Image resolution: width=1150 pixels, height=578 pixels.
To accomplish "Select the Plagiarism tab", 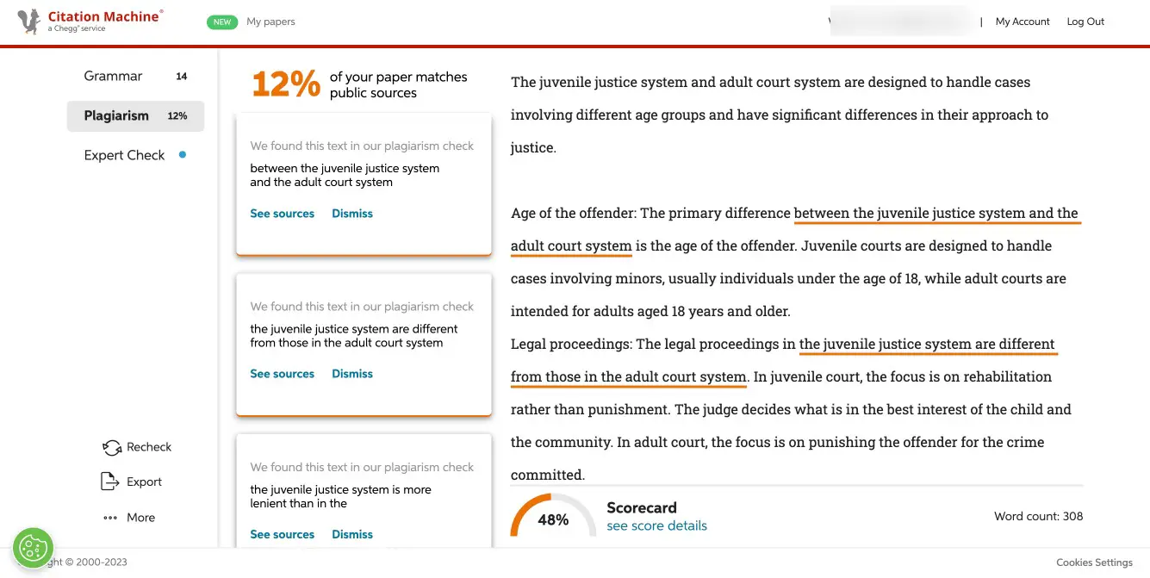I will 116,115.
